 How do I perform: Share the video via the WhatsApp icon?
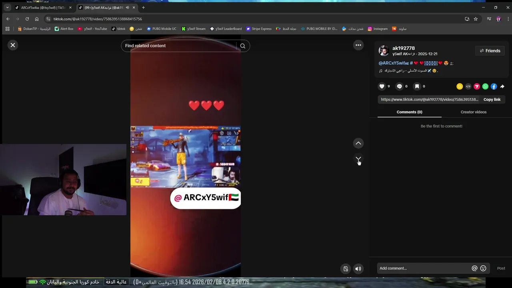coord(485,86)
